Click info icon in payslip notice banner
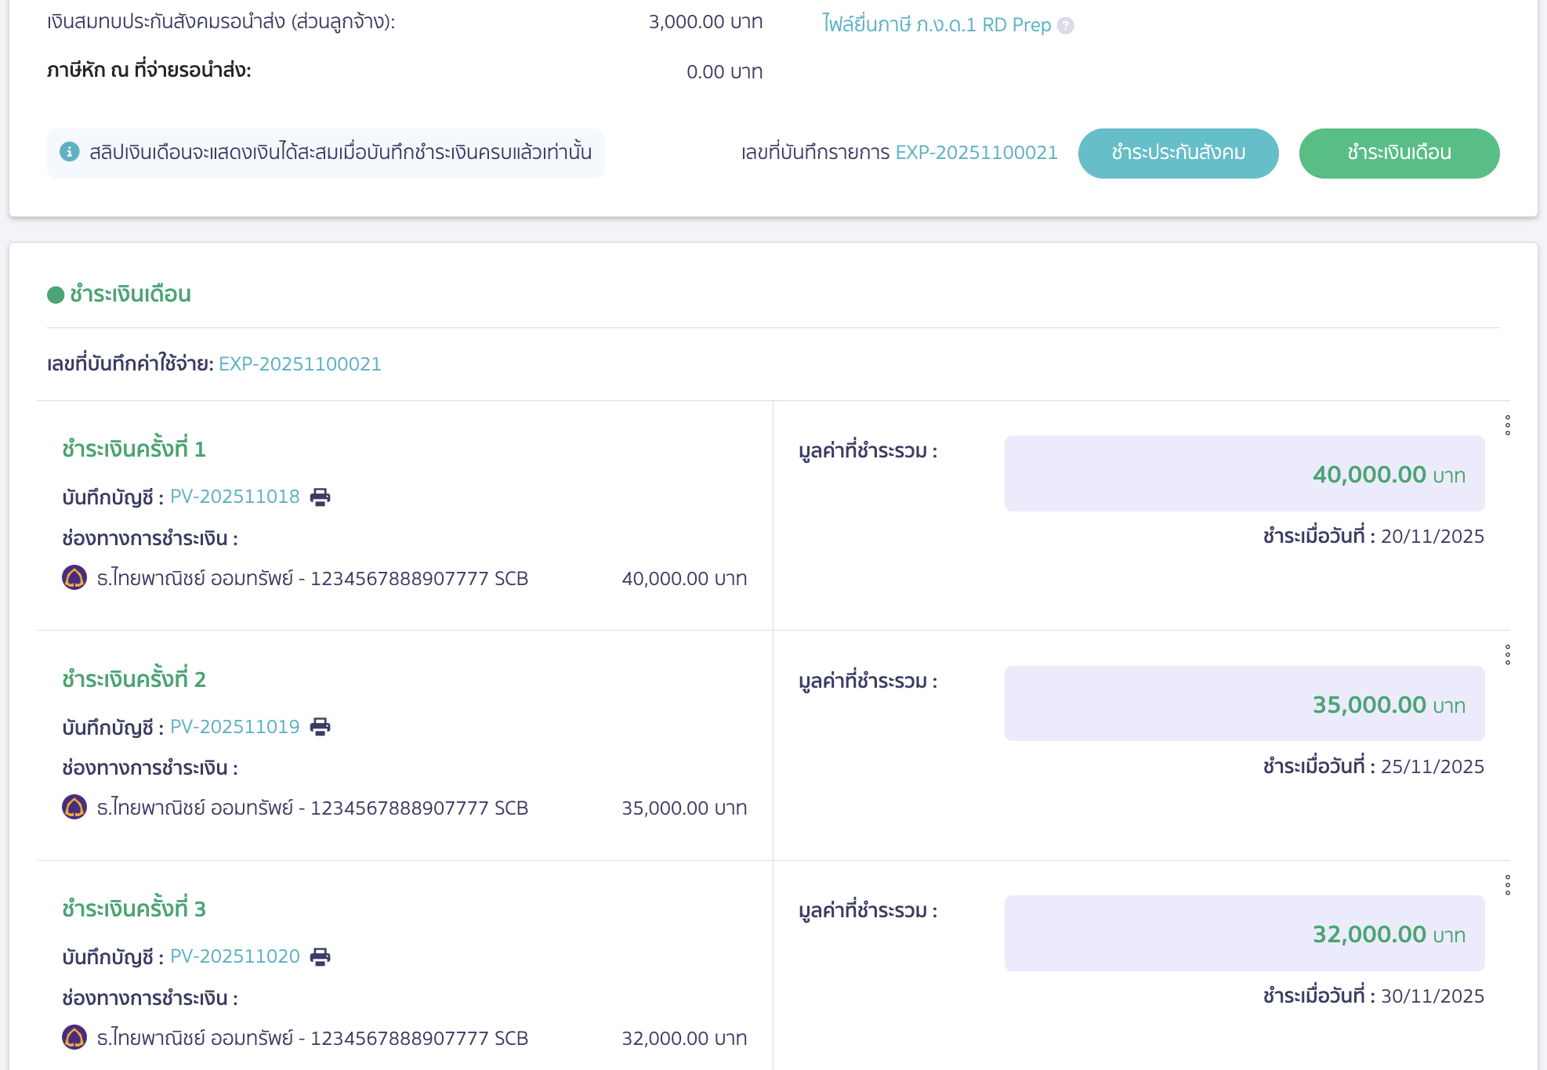 click(x=70, y=152)
